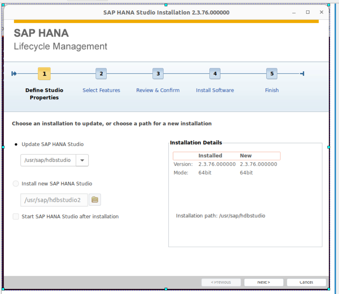Click the Installation Details group title
This screenshot has width=339, height=294.
point(196,143)
